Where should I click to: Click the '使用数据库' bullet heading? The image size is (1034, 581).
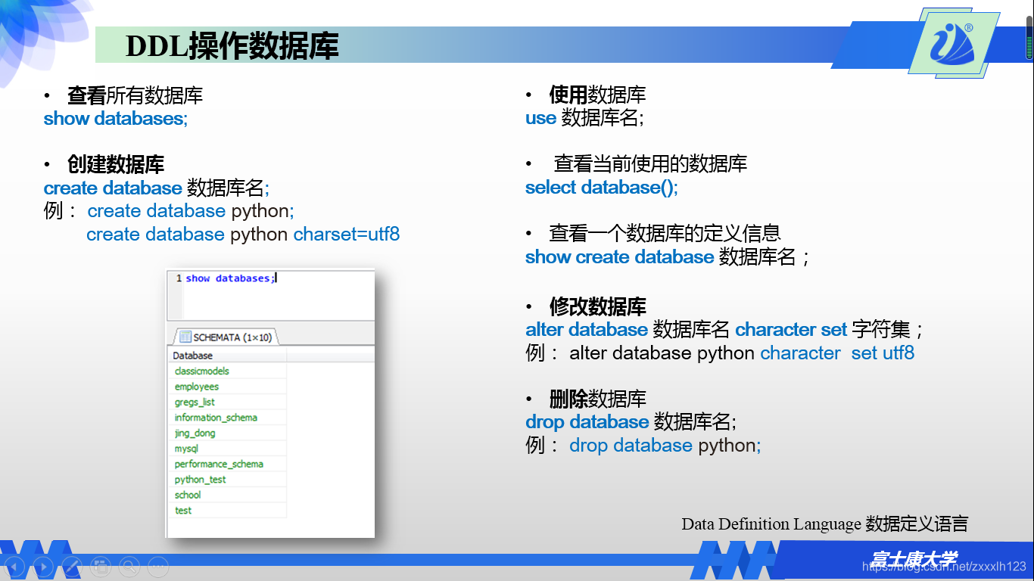tap(597, 95)
